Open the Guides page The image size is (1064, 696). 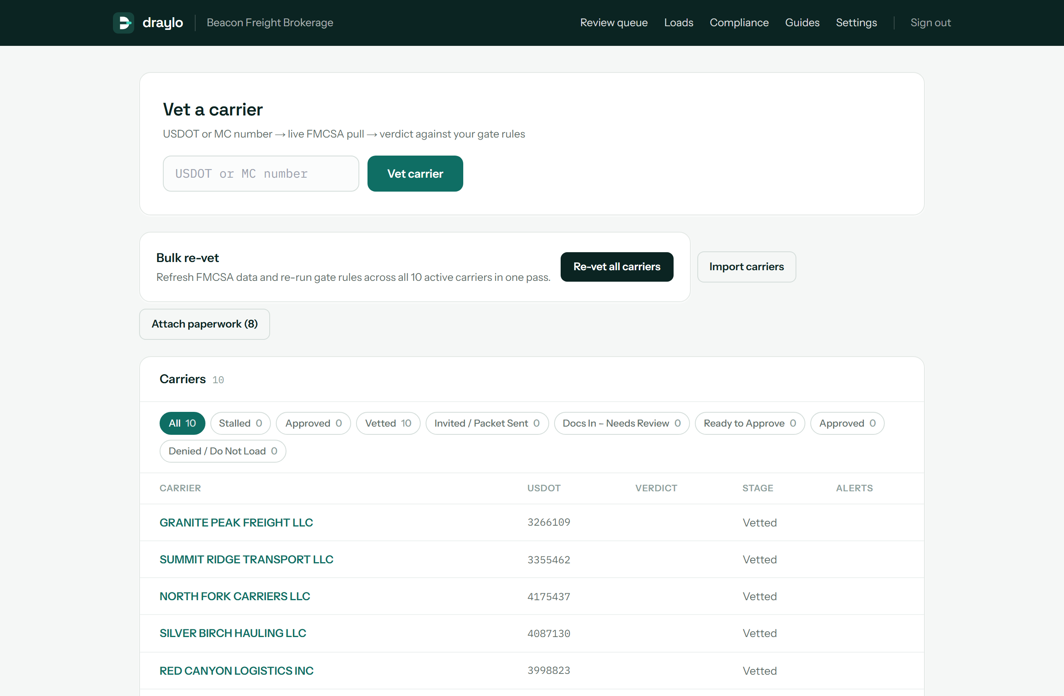pyautogui.click(x=802, y=23)
